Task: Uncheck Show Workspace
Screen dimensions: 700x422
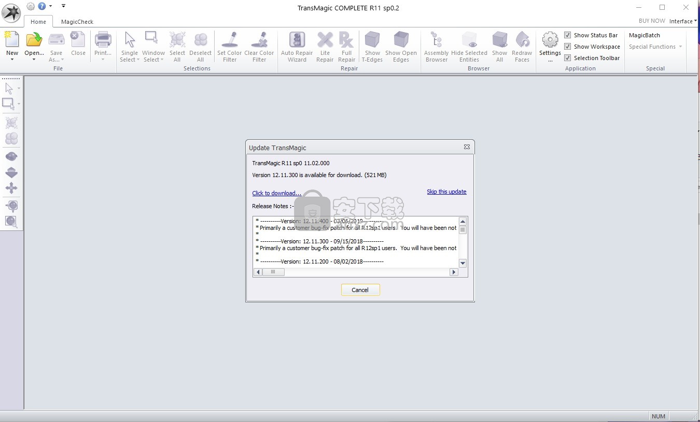Action: tap(568, 47)
